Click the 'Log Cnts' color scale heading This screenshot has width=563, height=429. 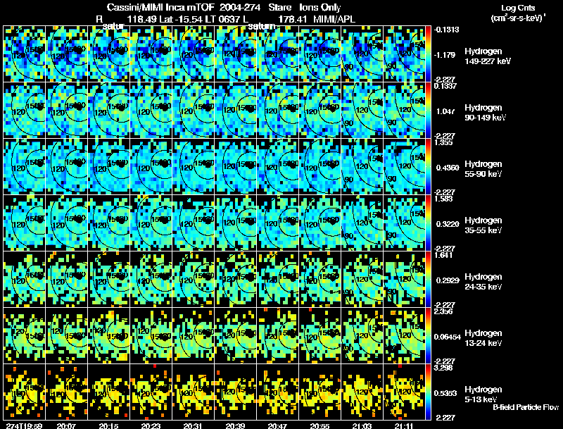point(518,8)
